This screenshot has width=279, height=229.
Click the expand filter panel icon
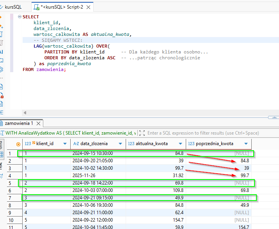[x=142, y=133]
